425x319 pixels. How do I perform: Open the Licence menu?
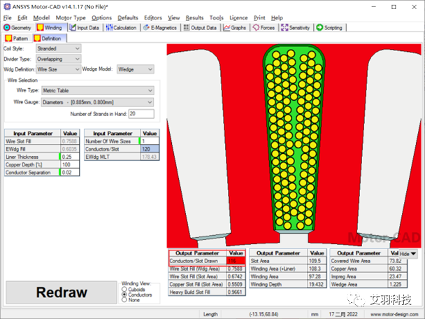238,18
